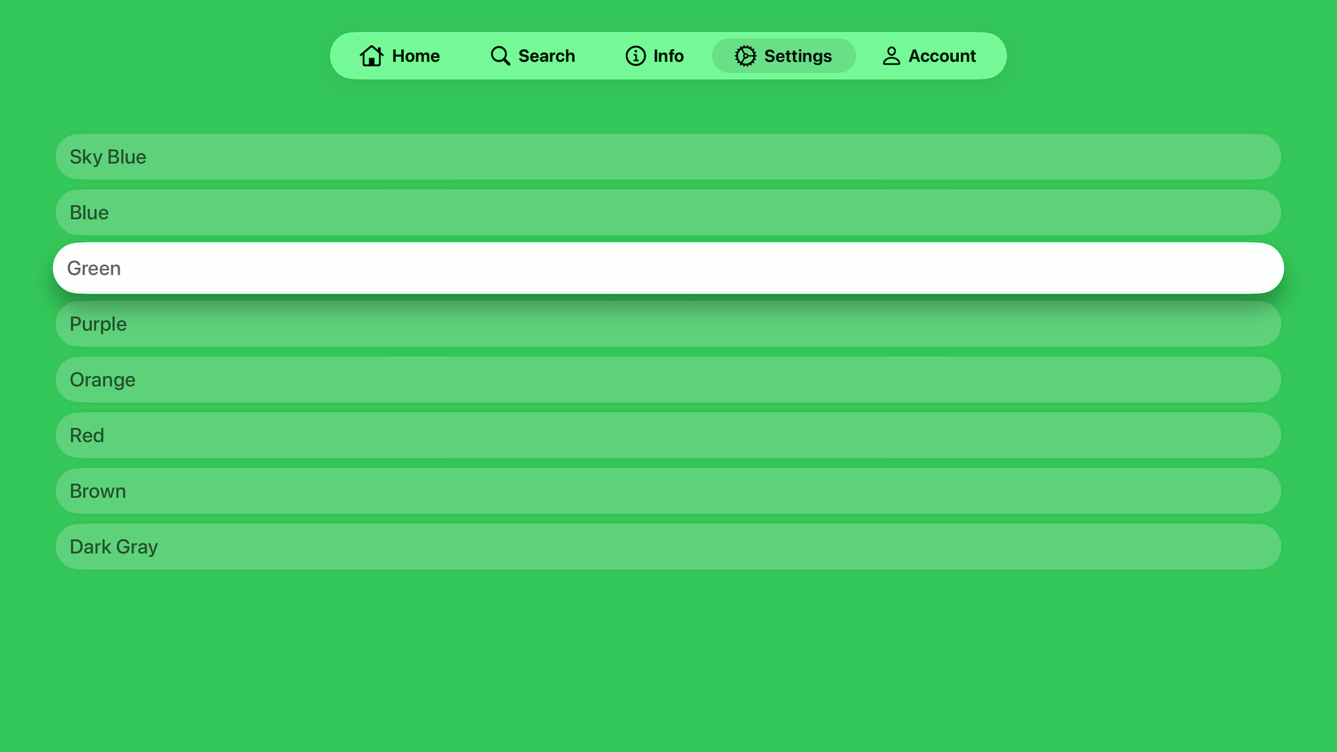This screenshot has height=752, width=1337.
Task: Select the magnifying glass Search icon
Action: point(499,56)
